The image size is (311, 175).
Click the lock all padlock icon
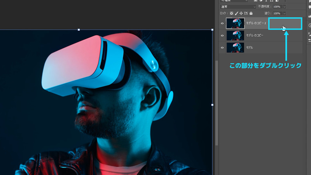[x=251, y=13]
